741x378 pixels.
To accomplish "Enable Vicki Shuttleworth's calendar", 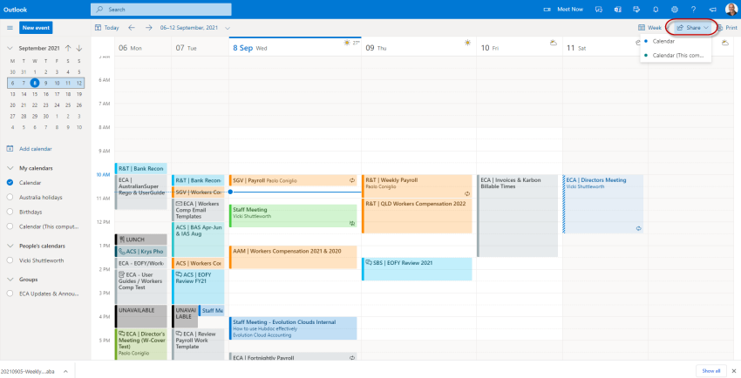I will (x=10, y=260).
